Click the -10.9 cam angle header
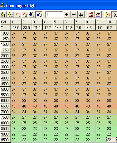The image size is (117, 143). click(x=69, y=28)
